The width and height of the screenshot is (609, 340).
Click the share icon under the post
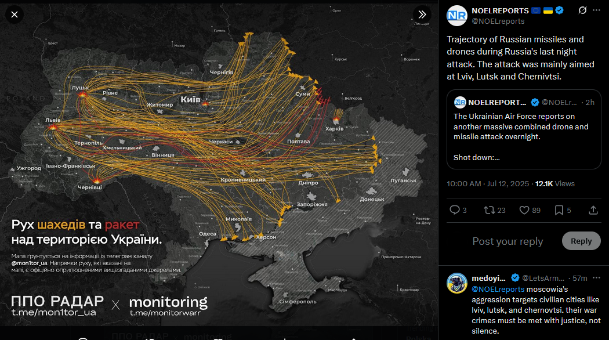click(x=593, y=210)
